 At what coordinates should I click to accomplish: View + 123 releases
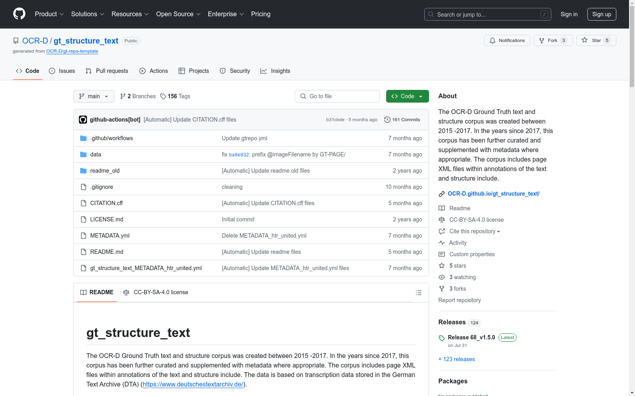point(456,359)
